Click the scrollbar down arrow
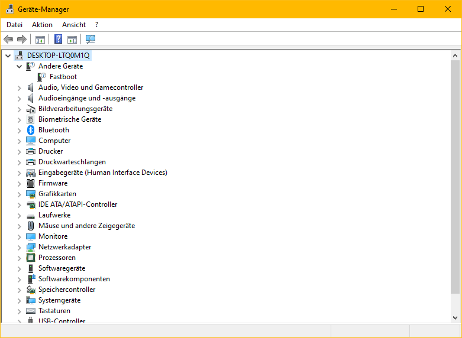 click(455, 318)
